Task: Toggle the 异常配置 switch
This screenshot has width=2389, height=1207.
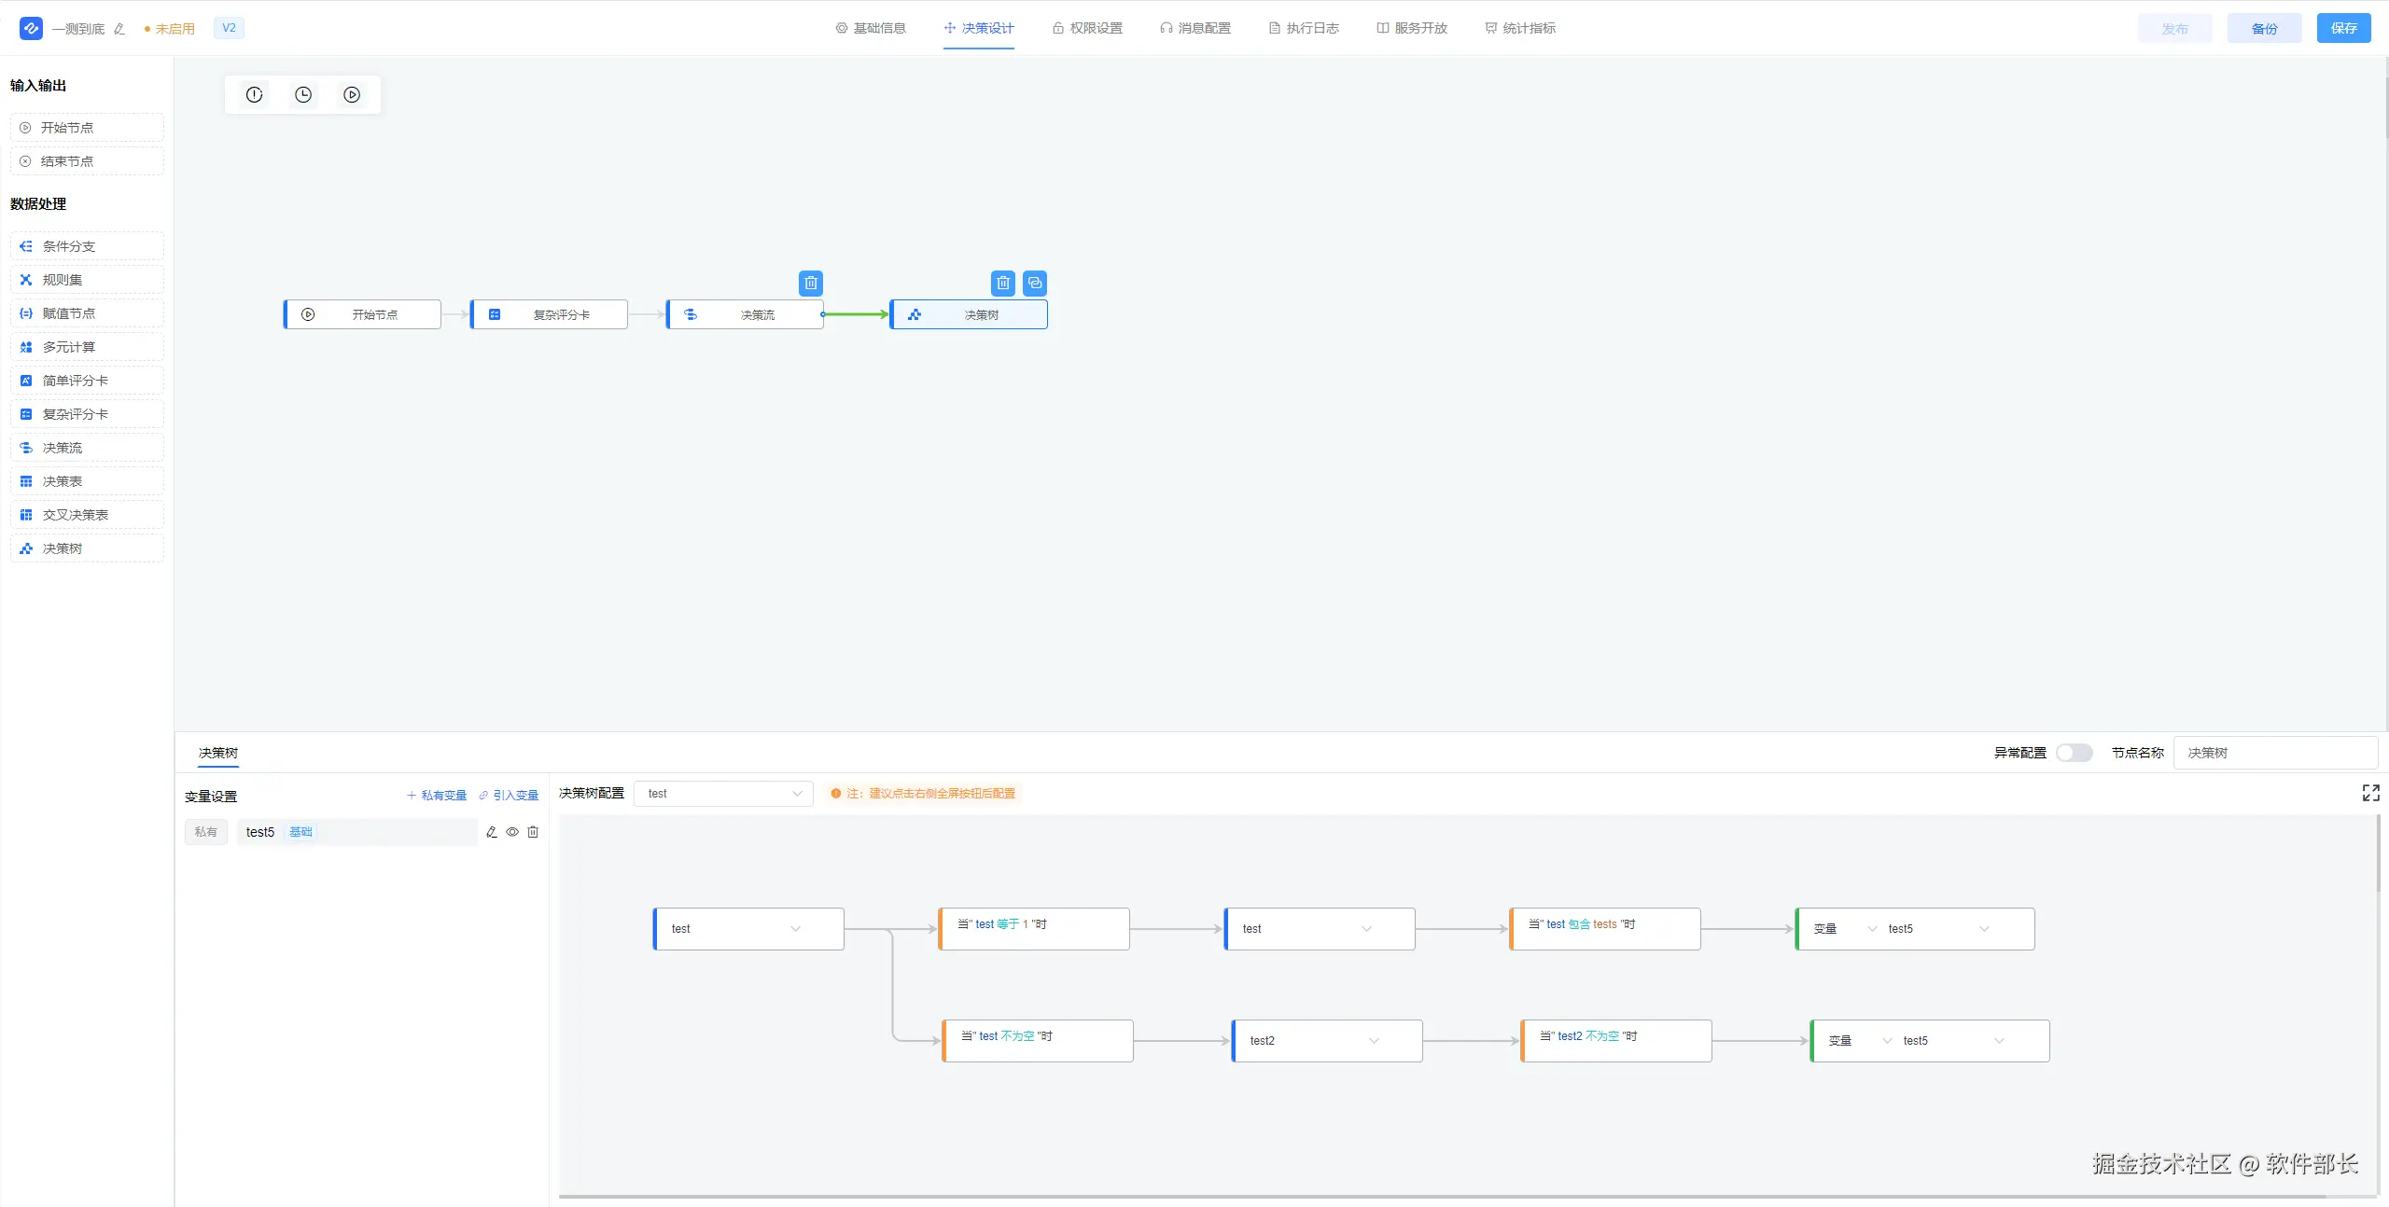Action: 2074,753
